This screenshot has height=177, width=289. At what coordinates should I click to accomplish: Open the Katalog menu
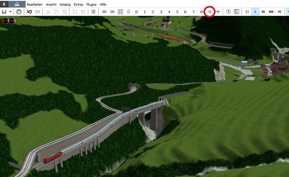pyautogui.click(x=65, y=4)
